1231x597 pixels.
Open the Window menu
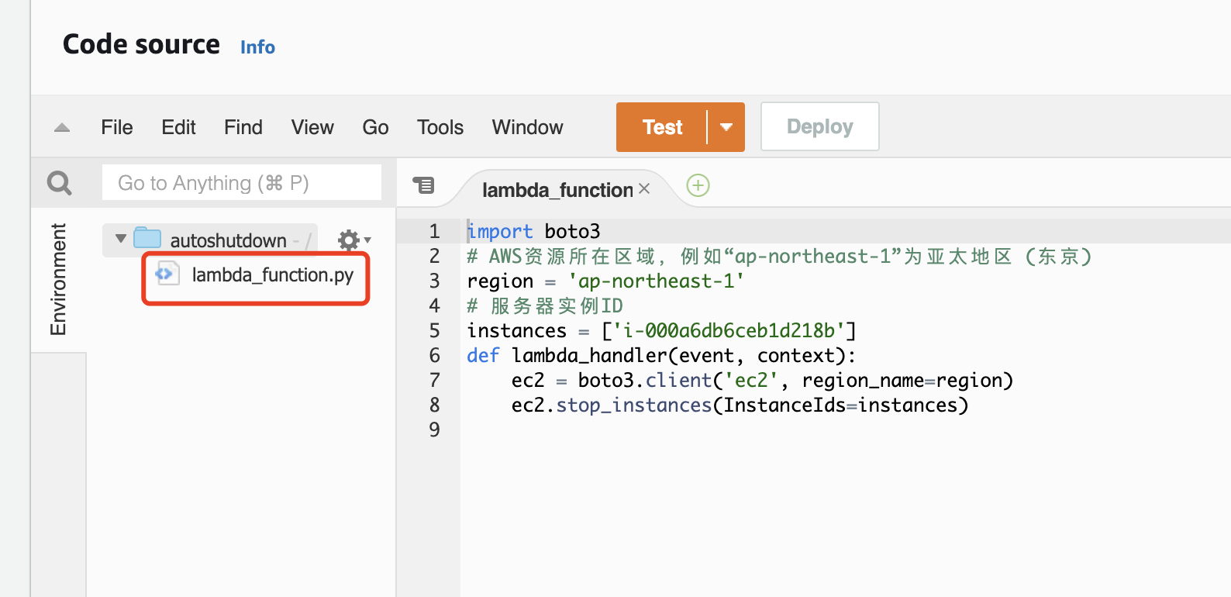coord(527,127)
